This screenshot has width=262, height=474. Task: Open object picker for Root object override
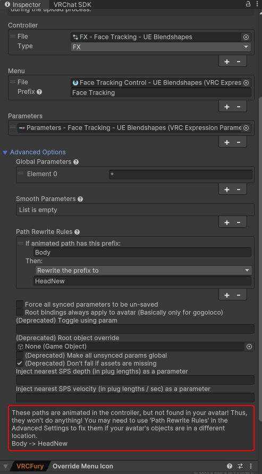249,347
